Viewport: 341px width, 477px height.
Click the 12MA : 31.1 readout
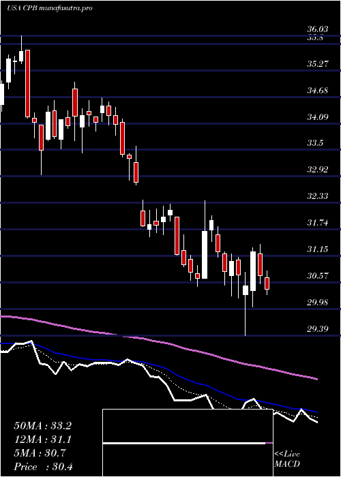click(x=42, y=440)
